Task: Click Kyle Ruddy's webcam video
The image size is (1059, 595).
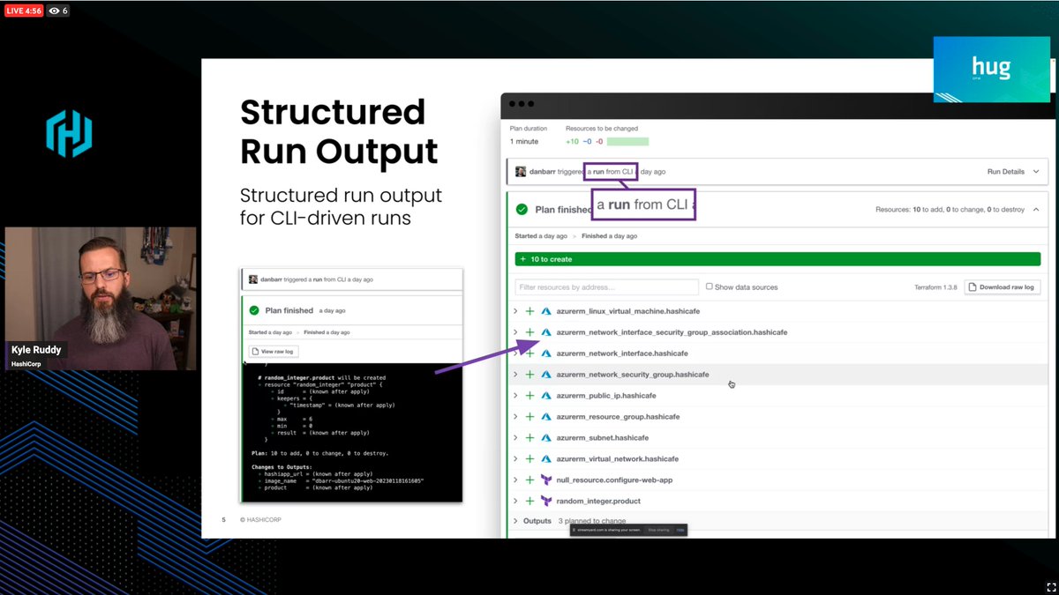Action: 101,298
